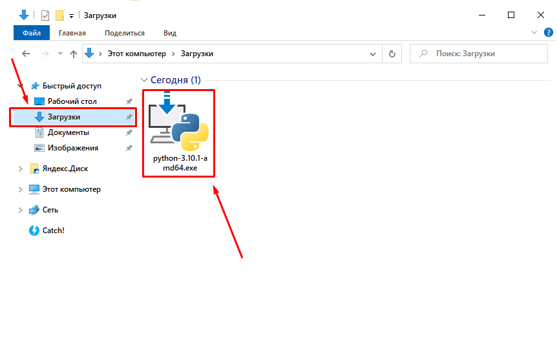Image resolution: width=557 pixels, height=361 pixels.
Task: Select Быстрый доступ in the navigation tree
Action: (x=72, y=86)
